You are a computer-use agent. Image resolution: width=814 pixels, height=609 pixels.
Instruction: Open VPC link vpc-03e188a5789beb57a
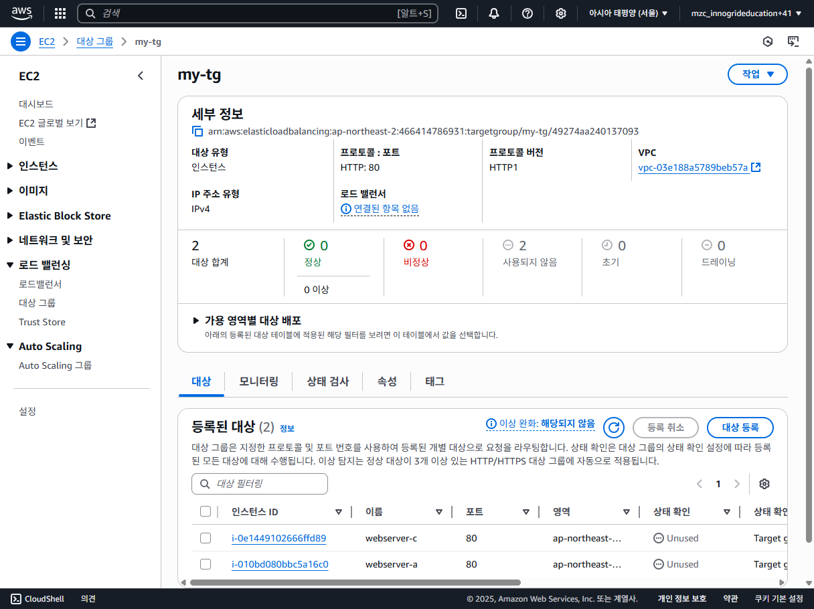tap(693, 167)
